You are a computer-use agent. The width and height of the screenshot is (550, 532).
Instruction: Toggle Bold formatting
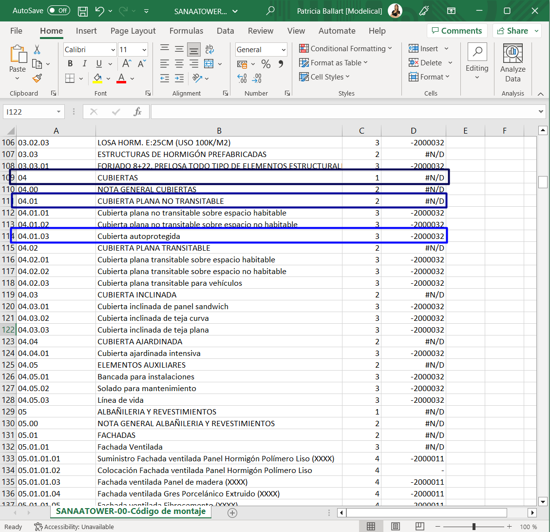[x=70, y=63]
